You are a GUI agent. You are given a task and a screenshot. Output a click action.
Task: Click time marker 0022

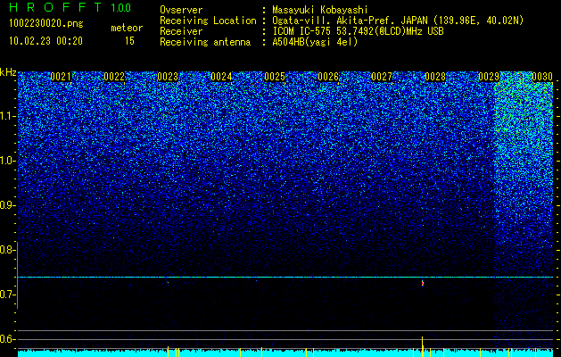tap(114, 77)
